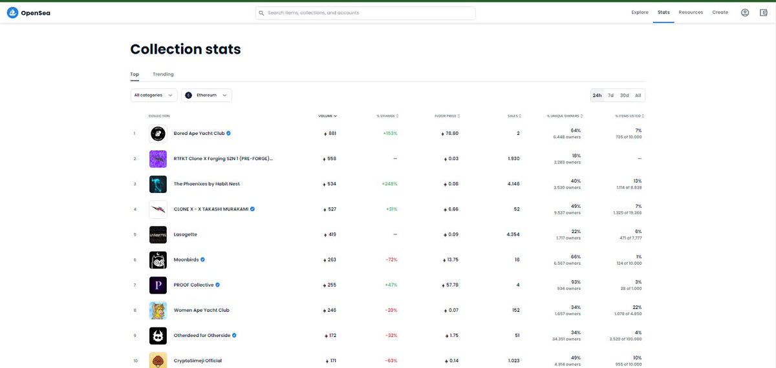776x368 pixels.
Task: Open Lasogette collection link
Action: coord(186,234)
